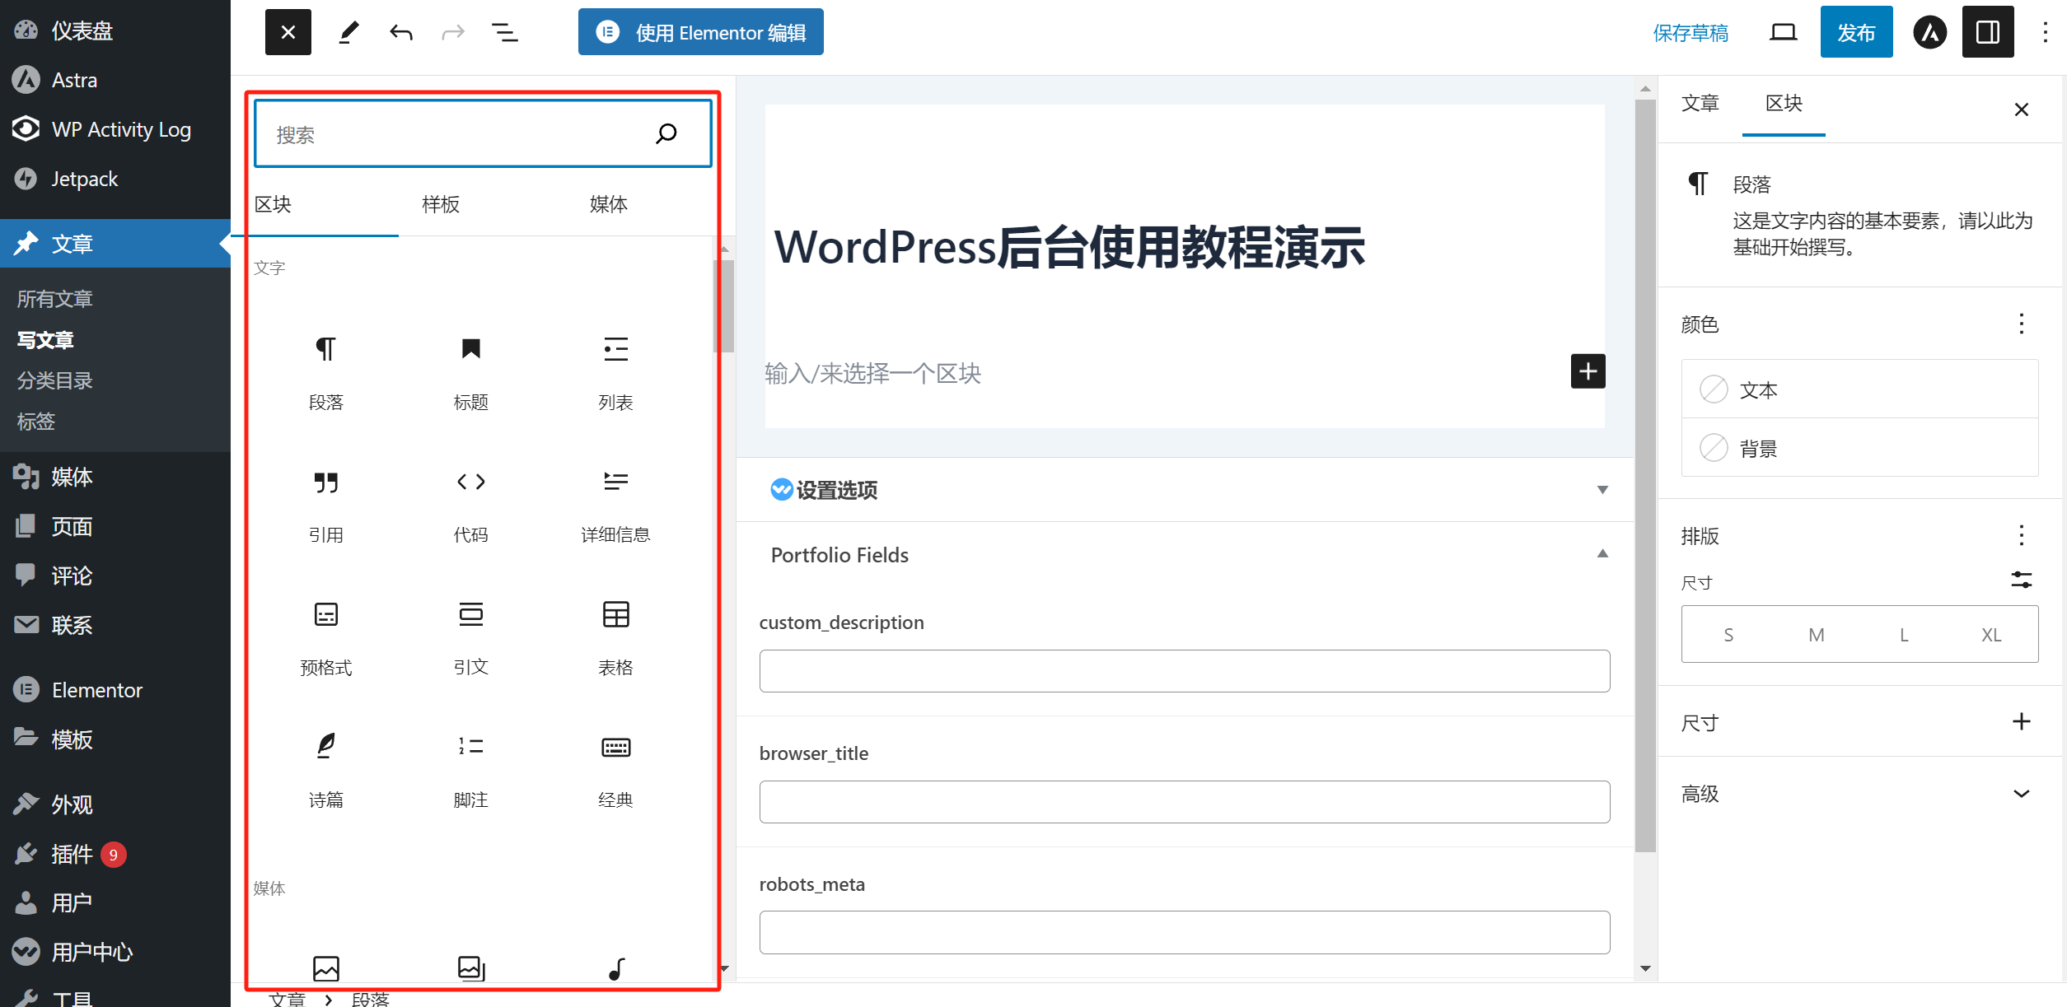Screen dimensions: 2067x1007
Task: Click the custom_description input field
Action: pos(1184,671)
